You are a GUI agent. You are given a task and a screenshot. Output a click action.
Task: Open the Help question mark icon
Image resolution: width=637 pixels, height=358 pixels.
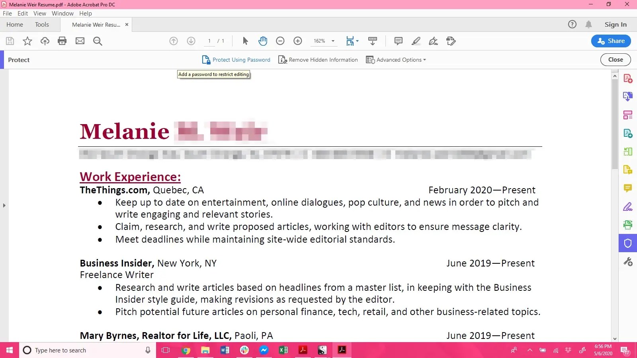(x=572, y=25)
